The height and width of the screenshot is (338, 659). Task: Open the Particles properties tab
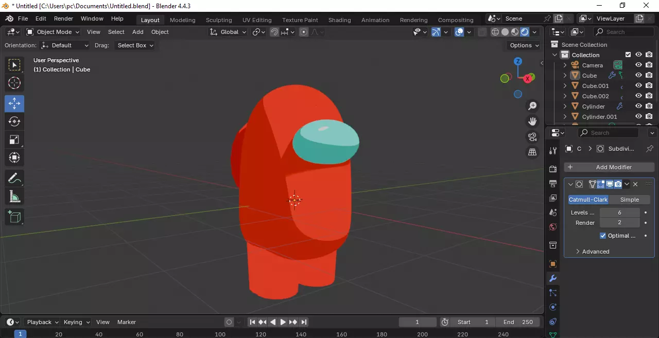(553, 293)
